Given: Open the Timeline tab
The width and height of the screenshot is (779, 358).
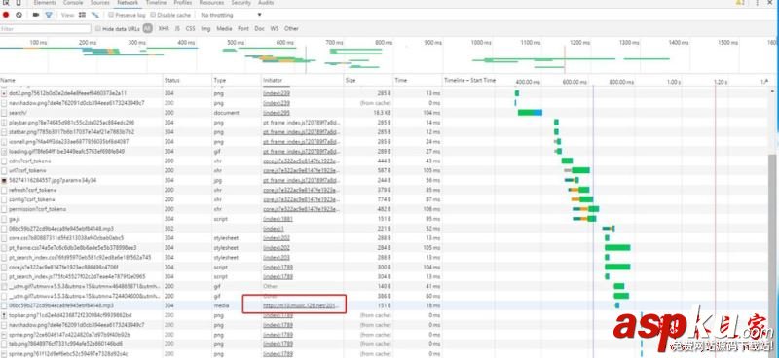Looking at the screenshot, I should 156,3.
